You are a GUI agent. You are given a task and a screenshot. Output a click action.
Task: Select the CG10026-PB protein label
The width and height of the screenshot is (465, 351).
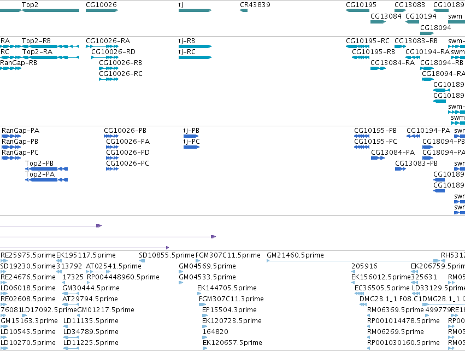(125, 131)
